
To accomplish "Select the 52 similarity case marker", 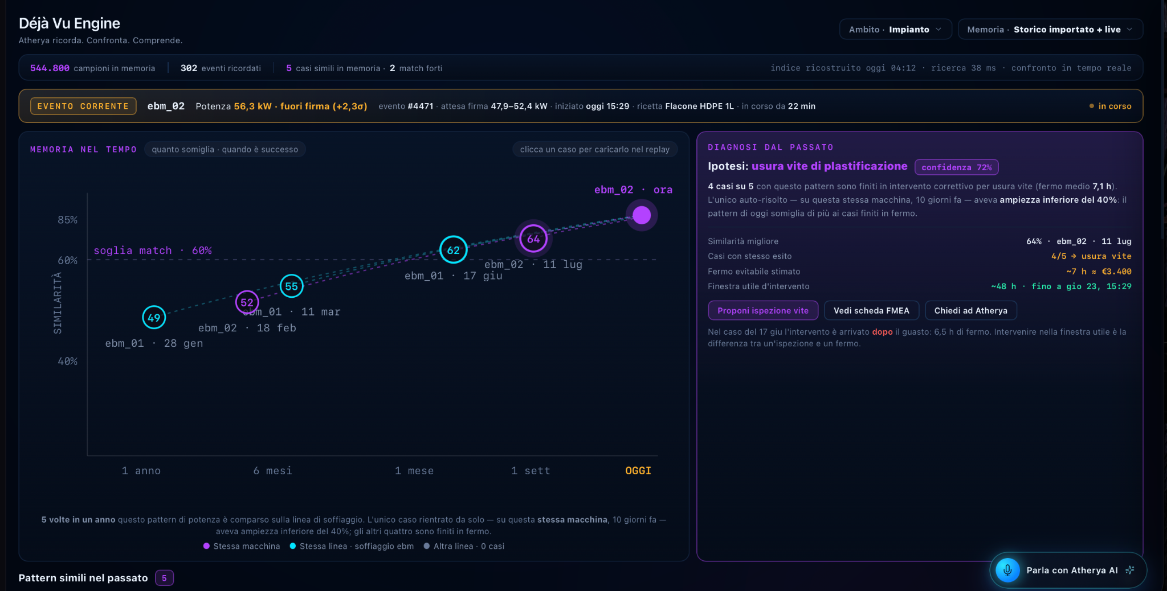I will click(247, 302).
